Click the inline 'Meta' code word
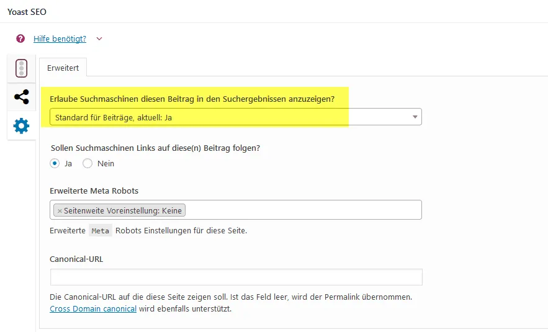Screen dimensions: 548x332 pos(101,231)
